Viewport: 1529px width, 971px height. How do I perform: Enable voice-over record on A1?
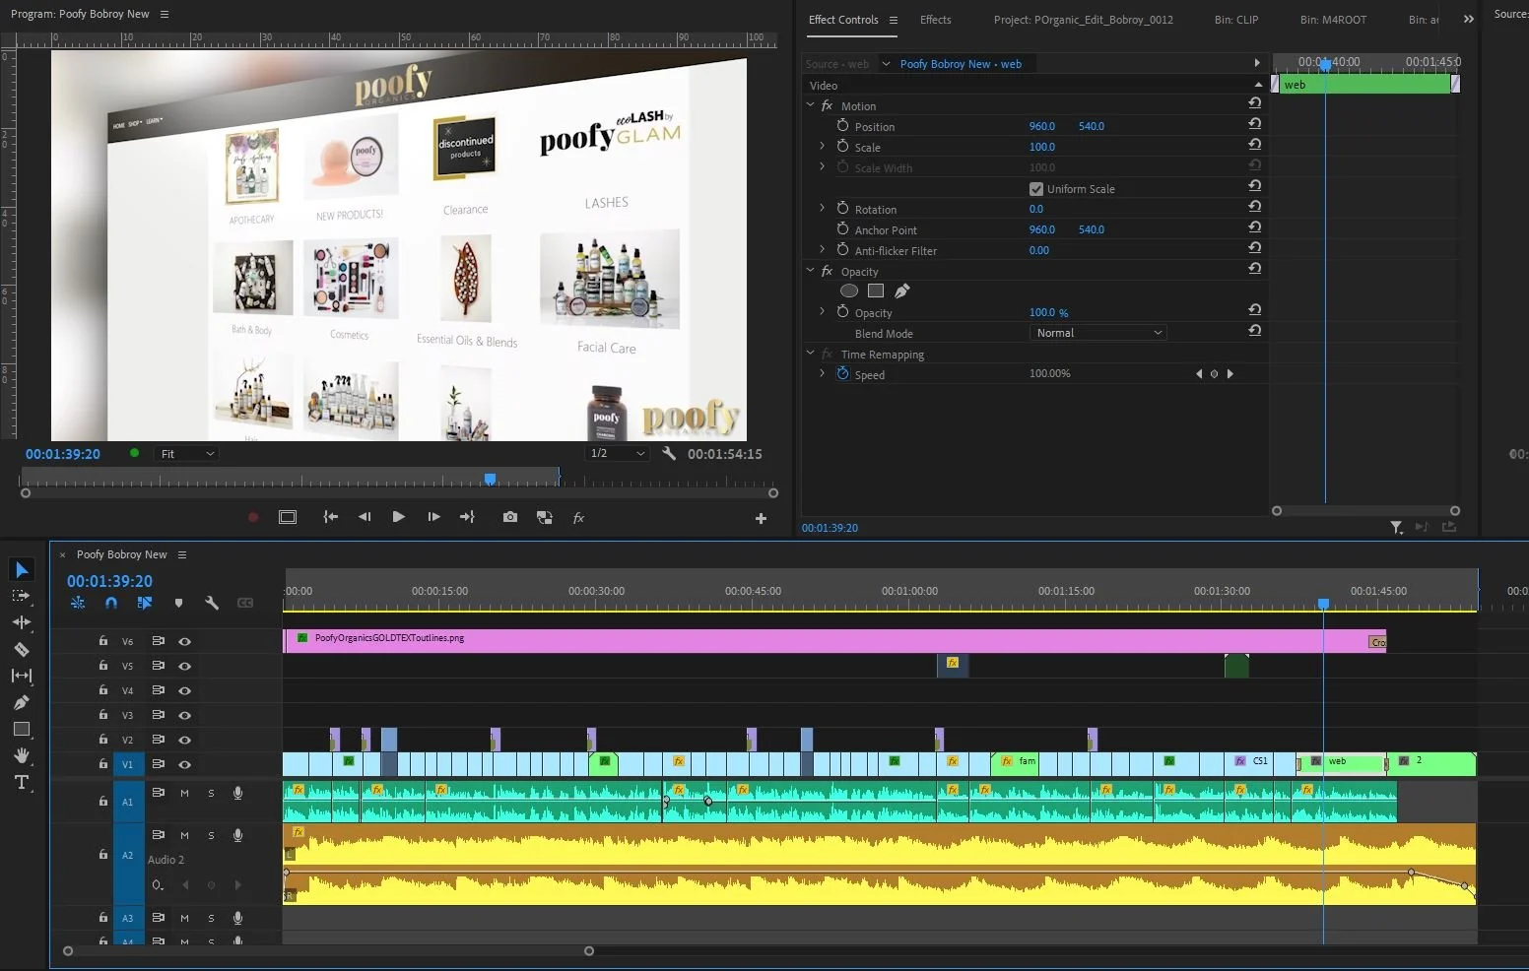click(x=237, y=793)
